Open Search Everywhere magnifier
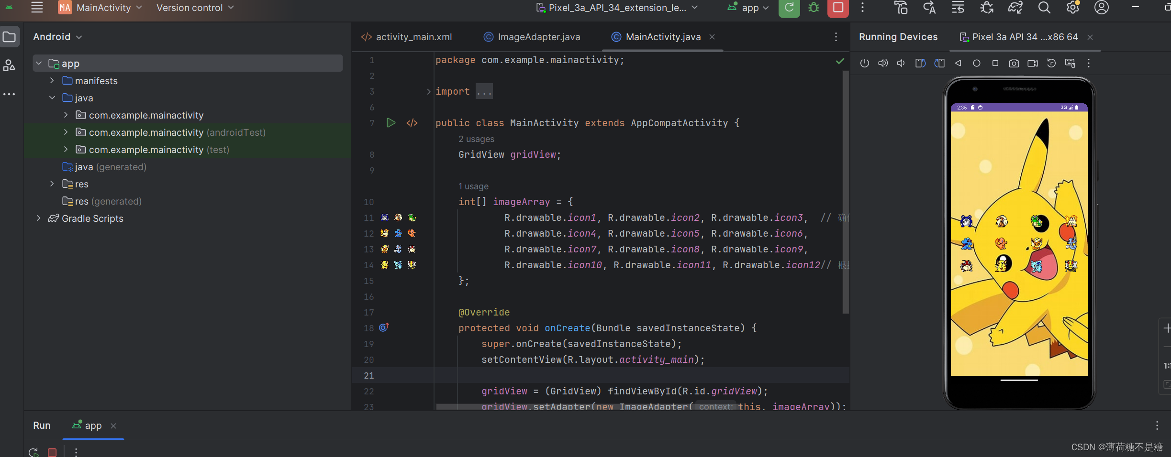 (x=1044, y=8)
